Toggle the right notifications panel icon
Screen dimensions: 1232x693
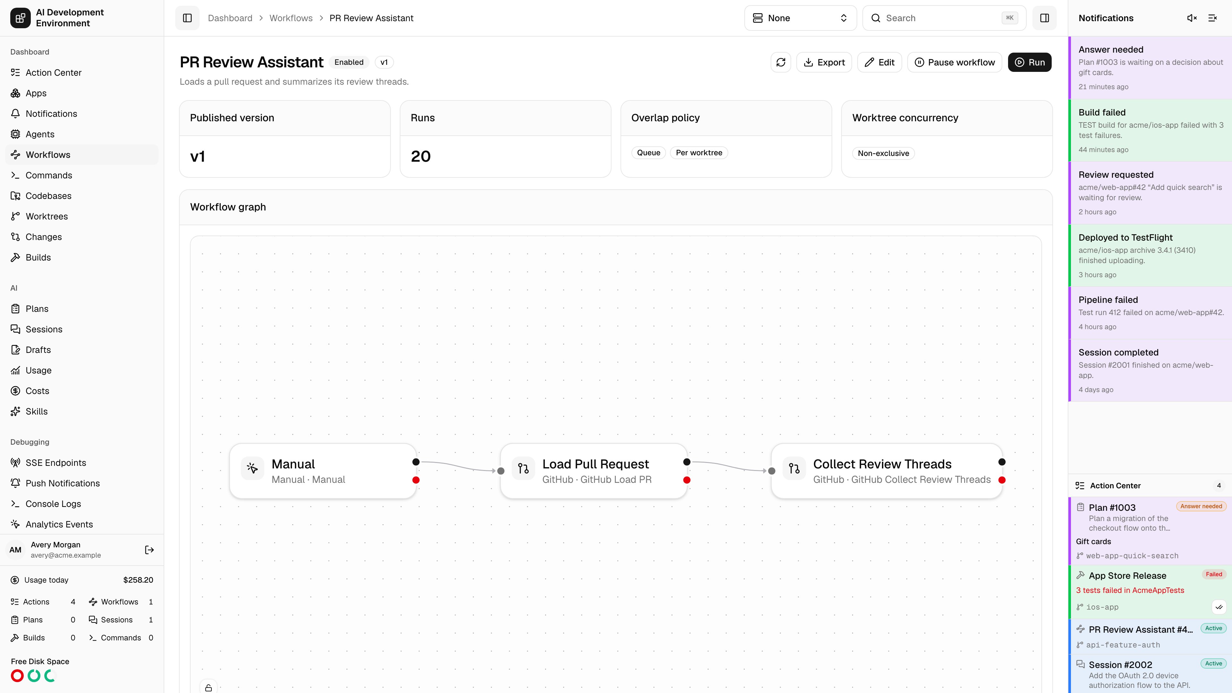tap(1045, 18)
